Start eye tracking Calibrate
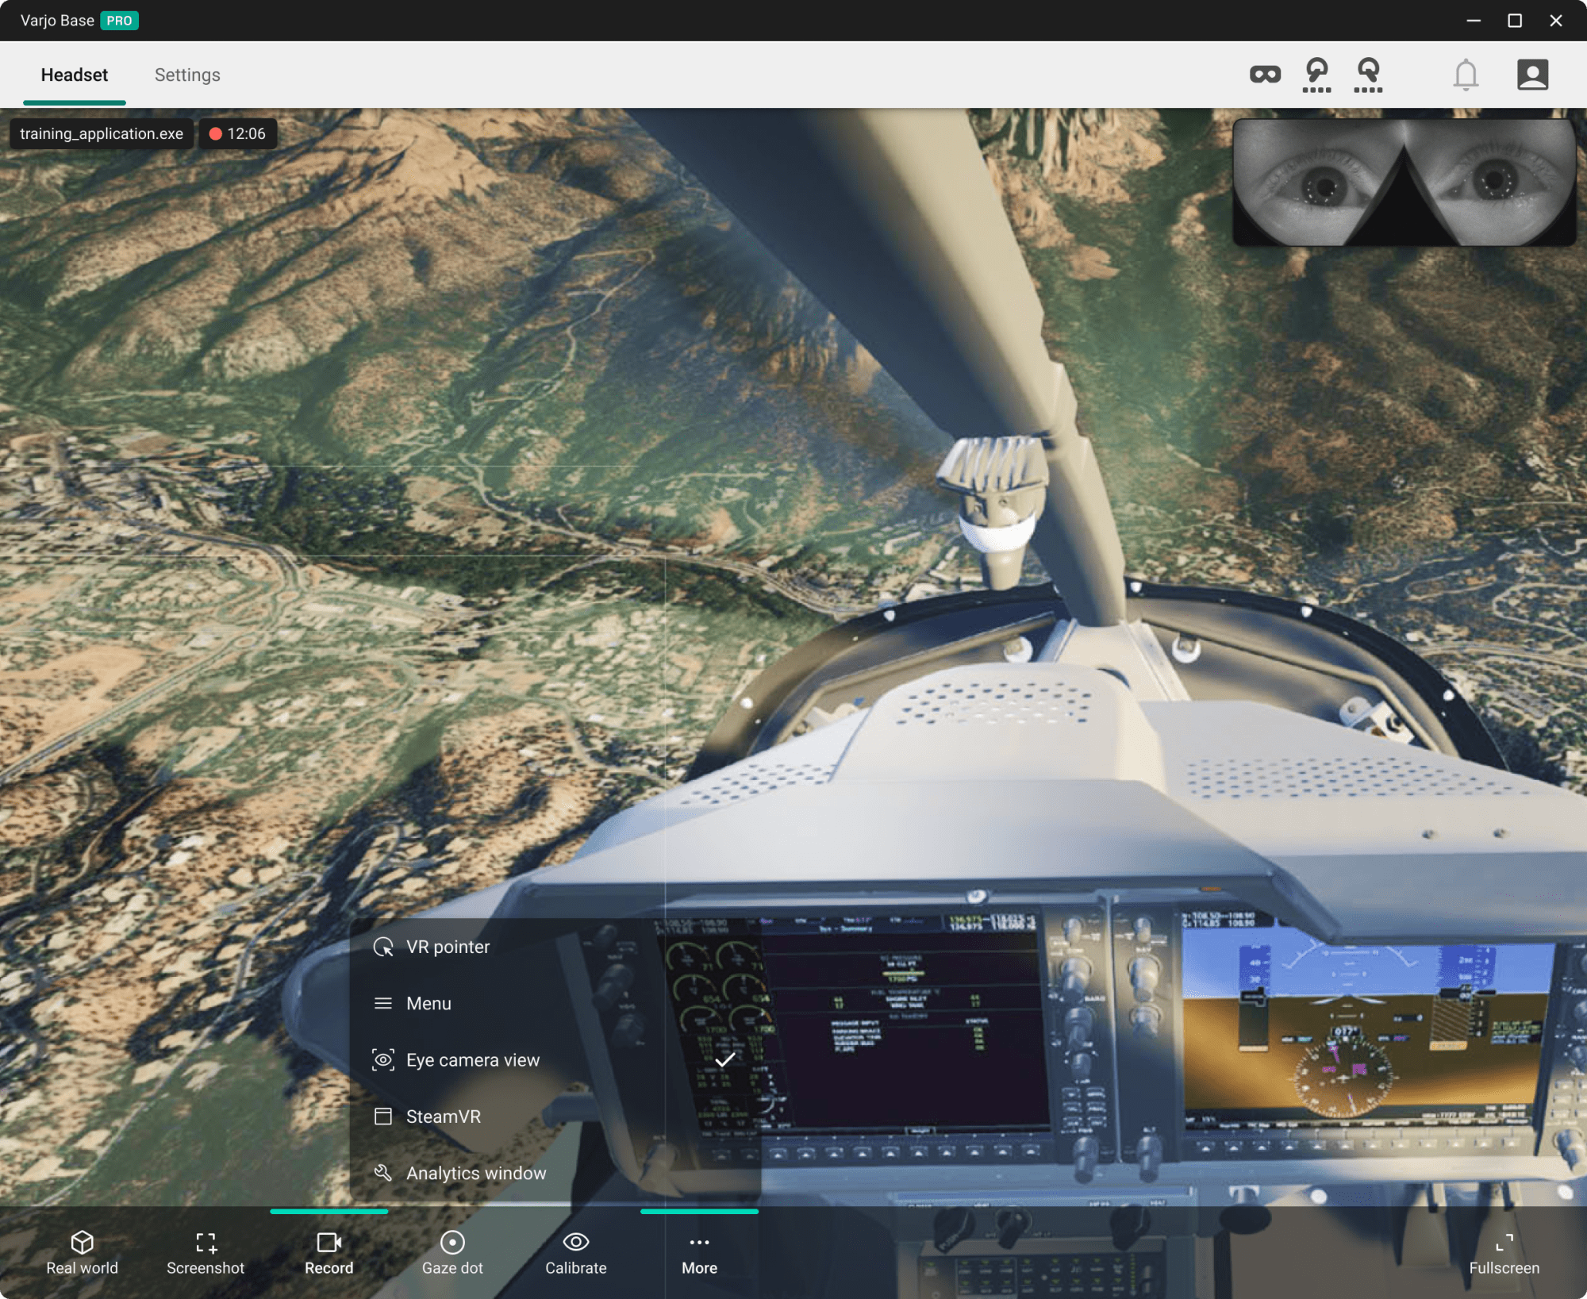 (575, 1253)
